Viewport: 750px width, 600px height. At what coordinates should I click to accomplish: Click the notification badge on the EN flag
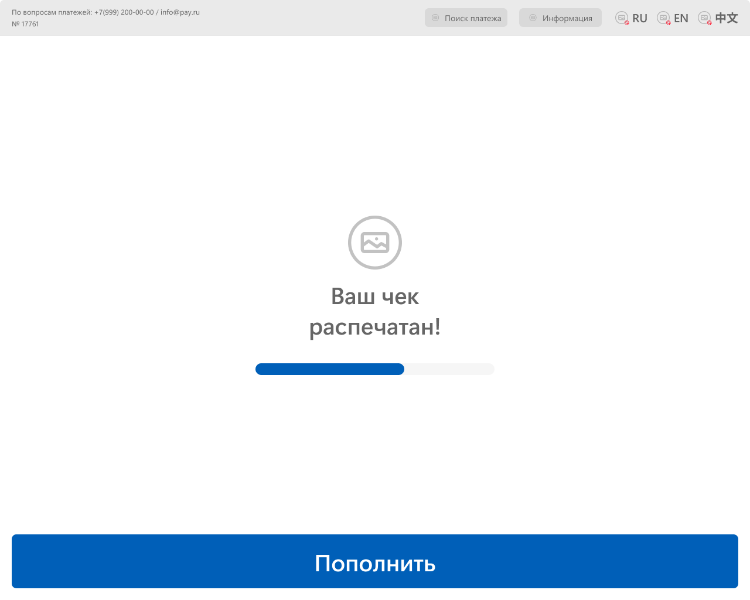click(668, 22)
